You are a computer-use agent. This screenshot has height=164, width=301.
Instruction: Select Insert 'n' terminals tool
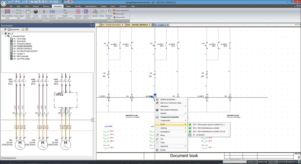[52, 14]
